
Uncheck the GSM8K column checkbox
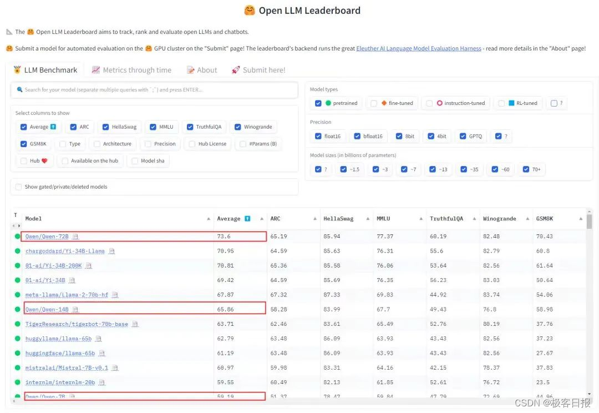(24, 144)
